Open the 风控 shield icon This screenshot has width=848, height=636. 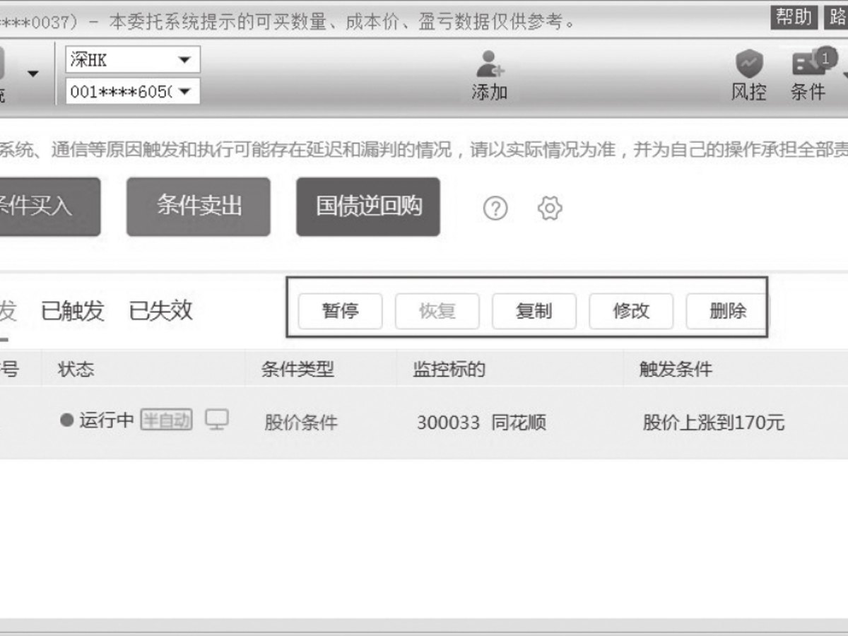[x=749, y=64]
